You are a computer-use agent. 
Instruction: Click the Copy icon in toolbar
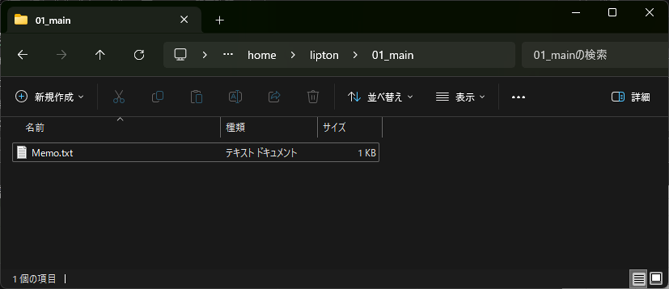click(x=158, y=97)
